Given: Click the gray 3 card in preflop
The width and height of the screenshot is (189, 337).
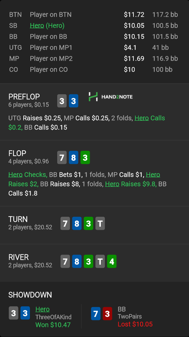Looking at the screenshot, I should coord(62,101).
